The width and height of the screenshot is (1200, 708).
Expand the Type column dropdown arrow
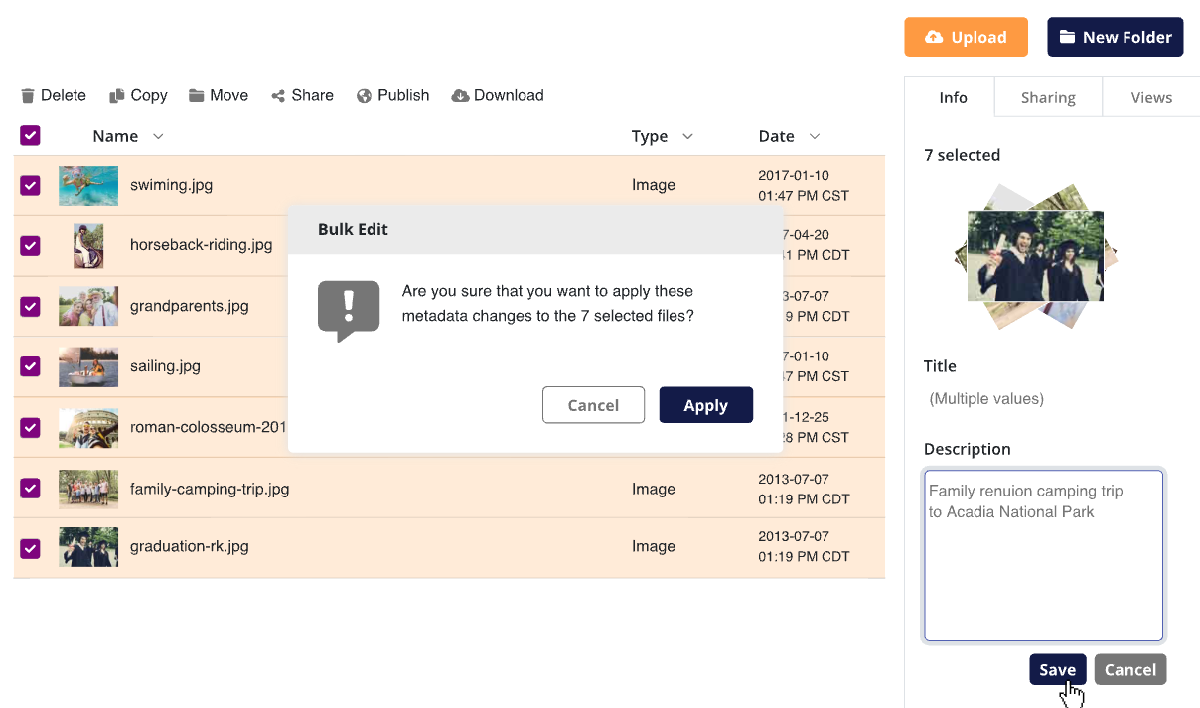pos(687,136)
